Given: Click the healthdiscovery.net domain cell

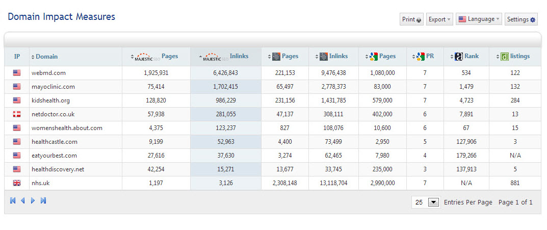Looking at the screenshot, I should 75,169.
